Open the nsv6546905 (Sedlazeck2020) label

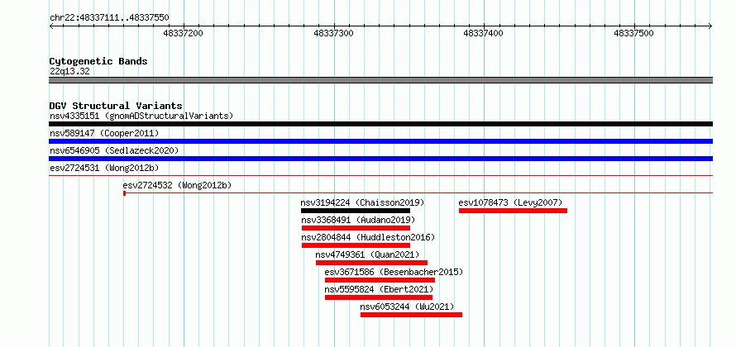[114, 150]
